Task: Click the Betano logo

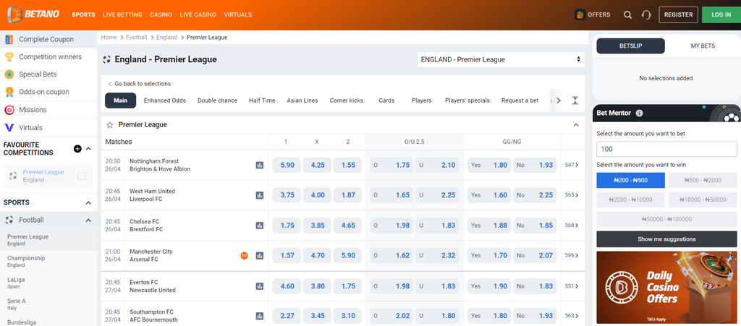Action: coord(33,14)
